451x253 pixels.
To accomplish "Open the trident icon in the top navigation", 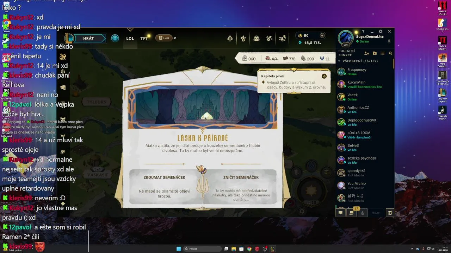I will (230, 39).
